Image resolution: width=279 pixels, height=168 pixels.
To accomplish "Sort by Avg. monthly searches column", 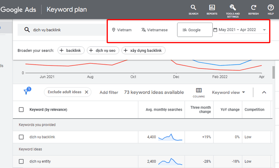I will coord(164,110).
